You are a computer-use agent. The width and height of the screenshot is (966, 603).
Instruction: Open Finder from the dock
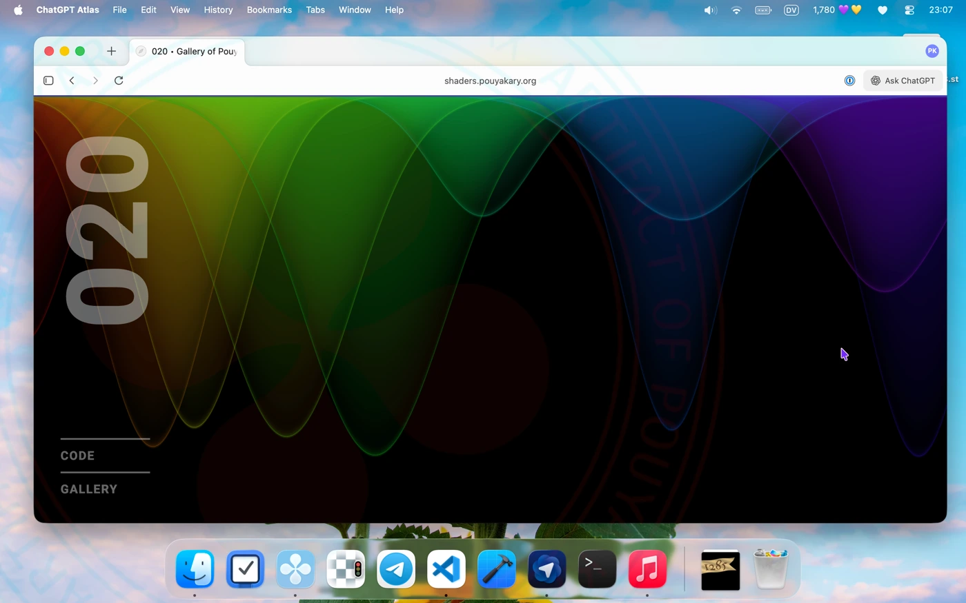195,569
